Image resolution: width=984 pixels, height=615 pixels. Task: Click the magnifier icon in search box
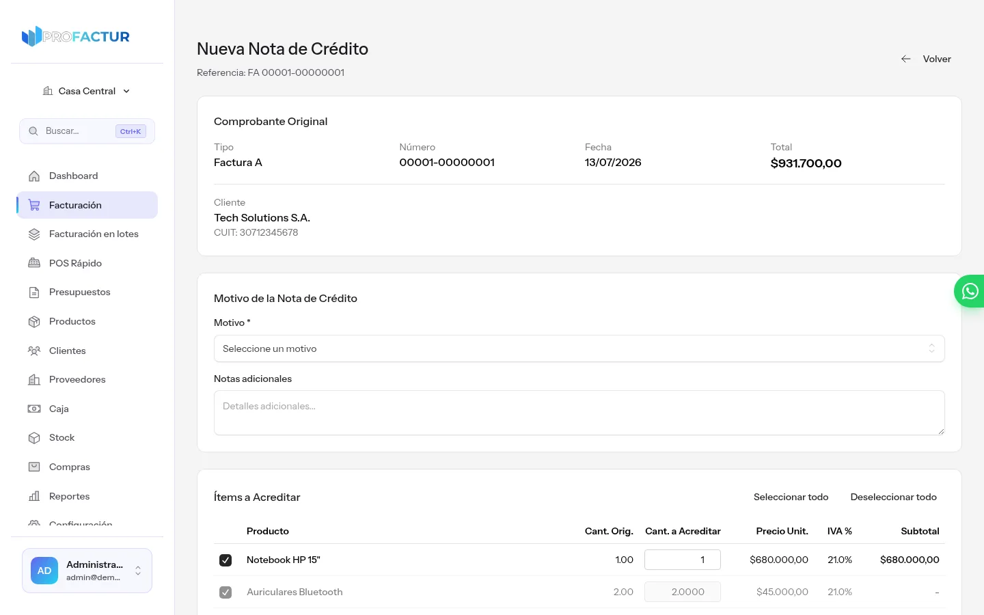coord(33,131)
